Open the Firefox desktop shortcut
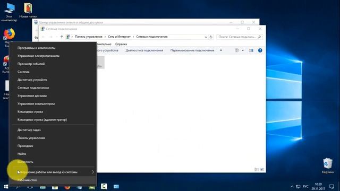340x191 pixels. [x=9, y=37]
